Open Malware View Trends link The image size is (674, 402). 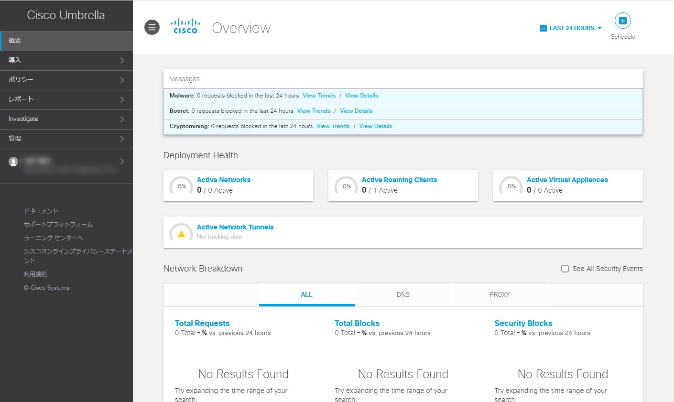[319, 96]
